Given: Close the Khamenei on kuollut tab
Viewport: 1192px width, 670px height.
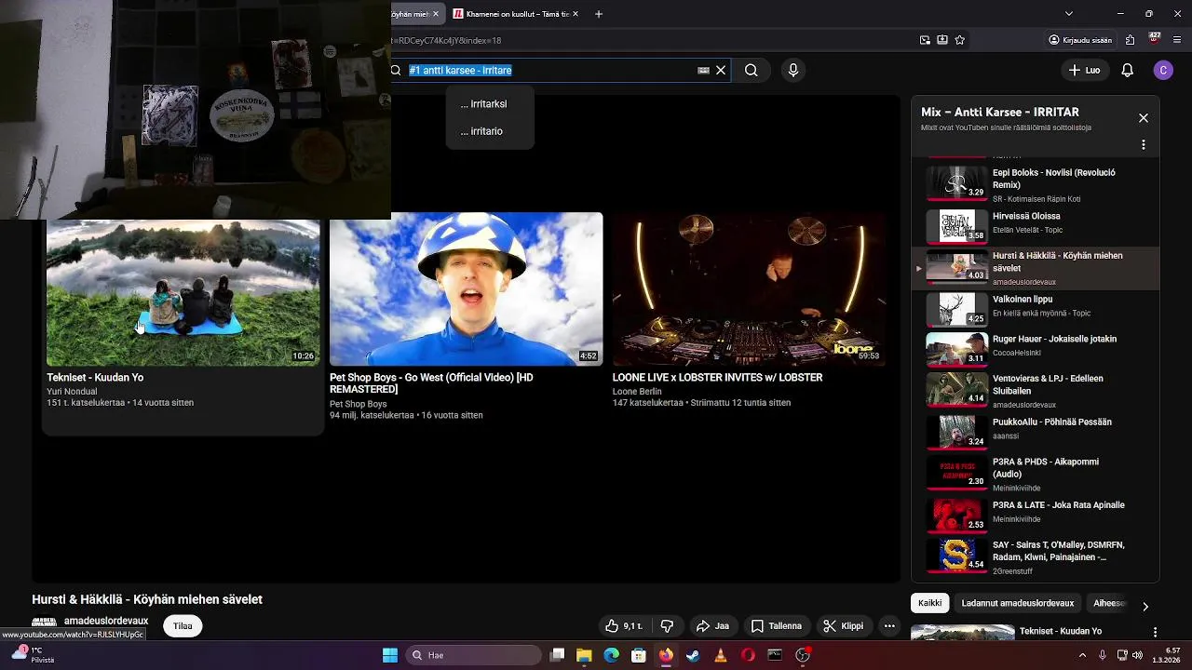Looking at the screenshot, I should coord(576,14).
